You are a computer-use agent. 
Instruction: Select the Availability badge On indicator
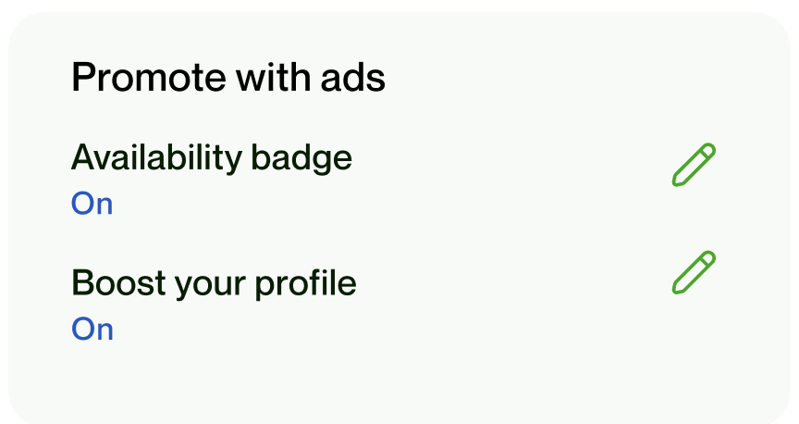(92, 204)
